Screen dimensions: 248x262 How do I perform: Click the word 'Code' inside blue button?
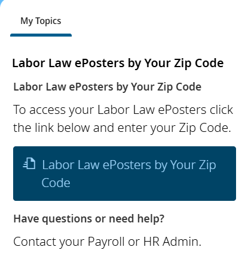pos(56,183)
